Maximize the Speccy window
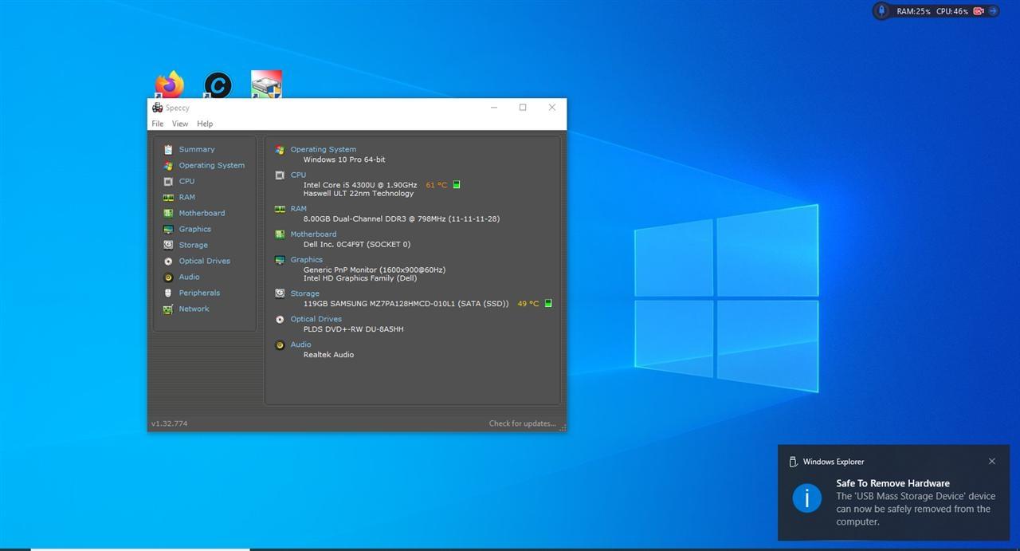Screen dimensions: 1020x551 coord(523,108)
